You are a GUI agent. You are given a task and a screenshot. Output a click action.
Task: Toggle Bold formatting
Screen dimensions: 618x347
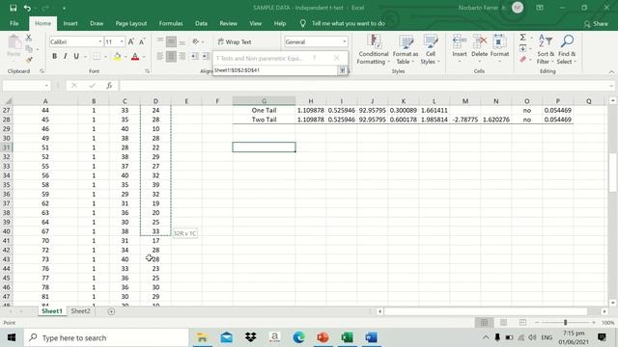[54, 56]
